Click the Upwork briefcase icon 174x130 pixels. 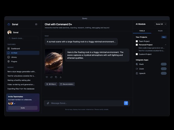pyautogui.click(x=137, y=73)
